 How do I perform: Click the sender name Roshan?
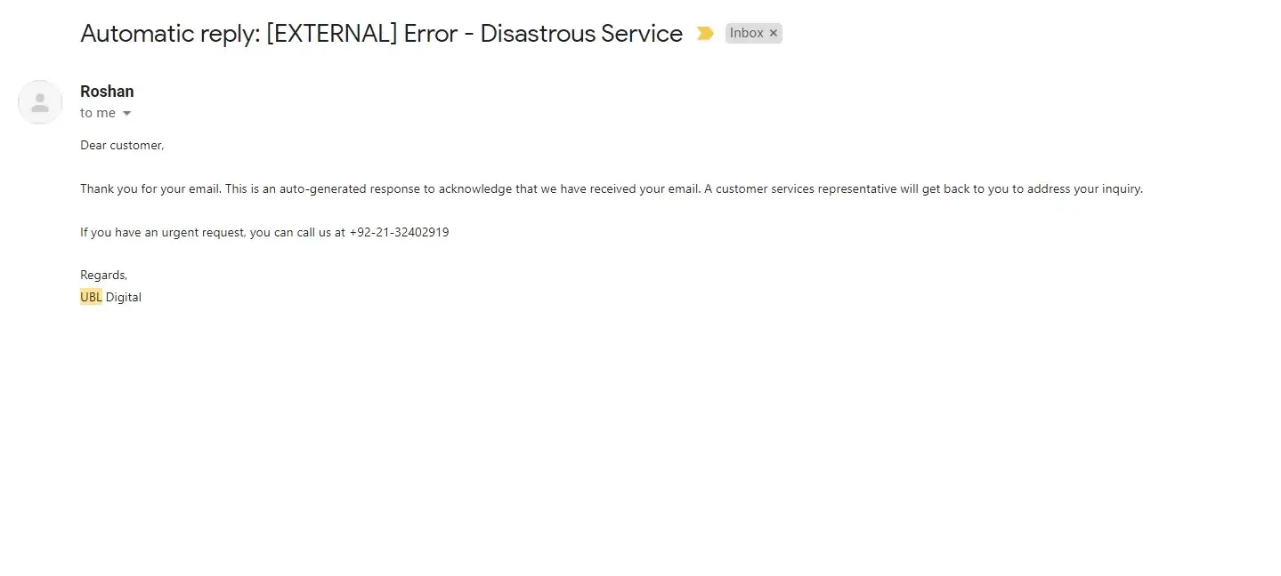point(107,92)
